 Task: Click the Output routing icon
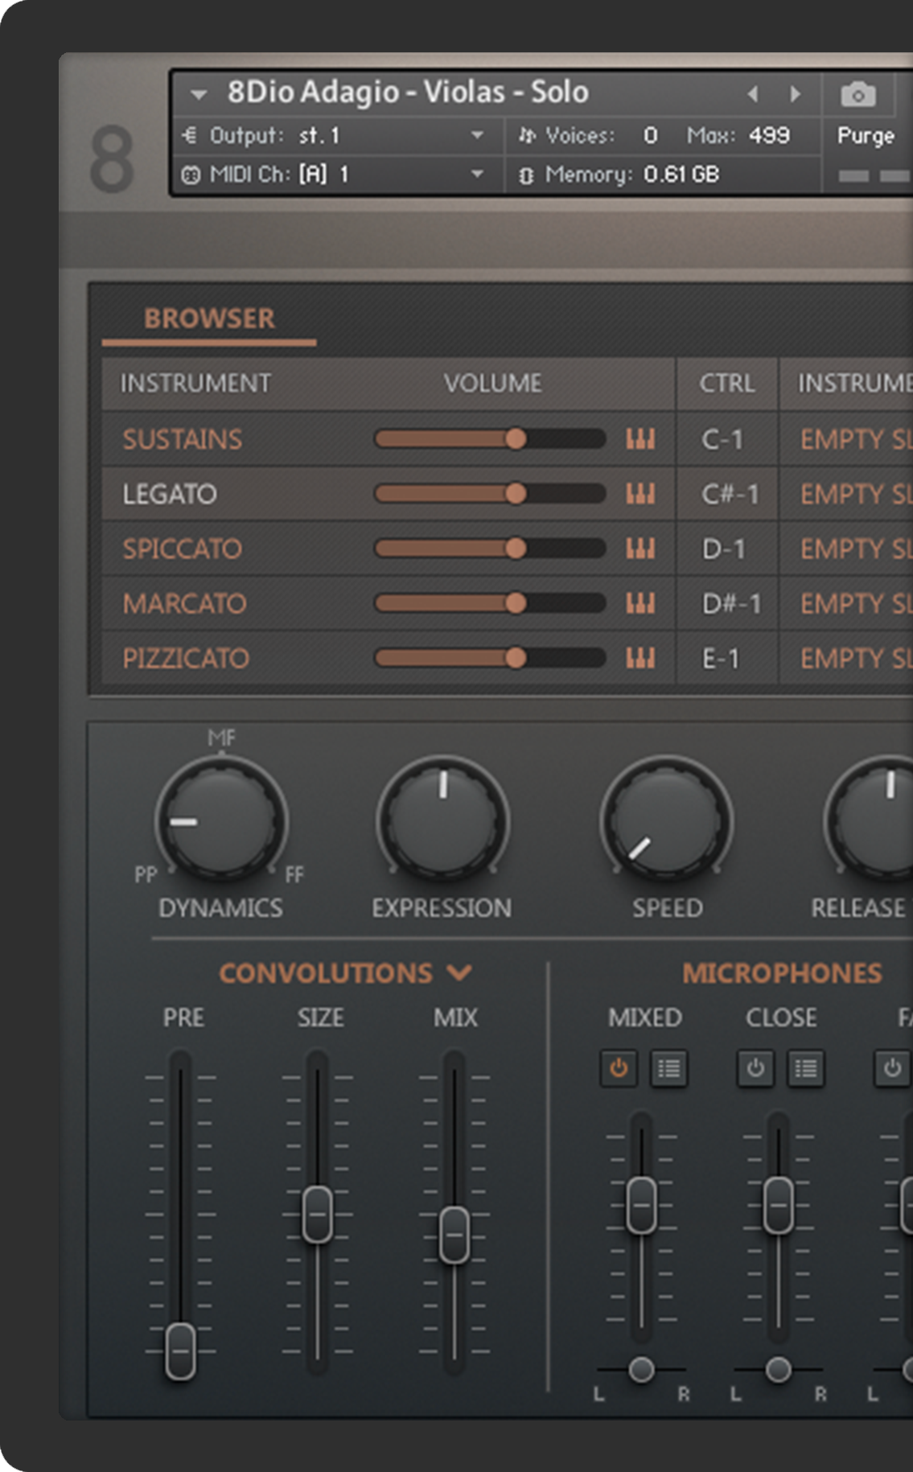[190, 135]
